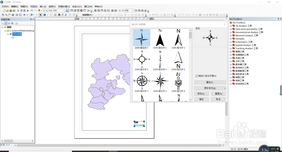Open the 地理处理(G) menu
282x152 pixels.
64,6
